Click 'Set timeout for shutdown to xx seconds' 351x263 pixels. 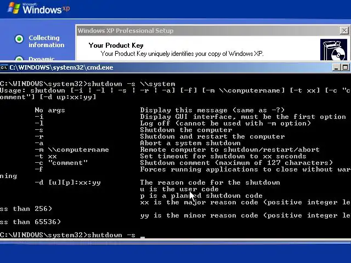click(x=223, y=156)
